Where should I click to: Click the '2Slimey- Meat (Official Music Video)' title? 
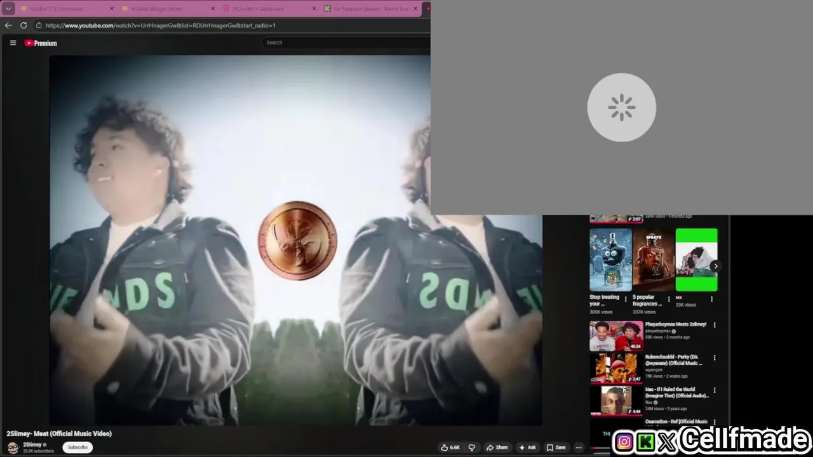59,434
